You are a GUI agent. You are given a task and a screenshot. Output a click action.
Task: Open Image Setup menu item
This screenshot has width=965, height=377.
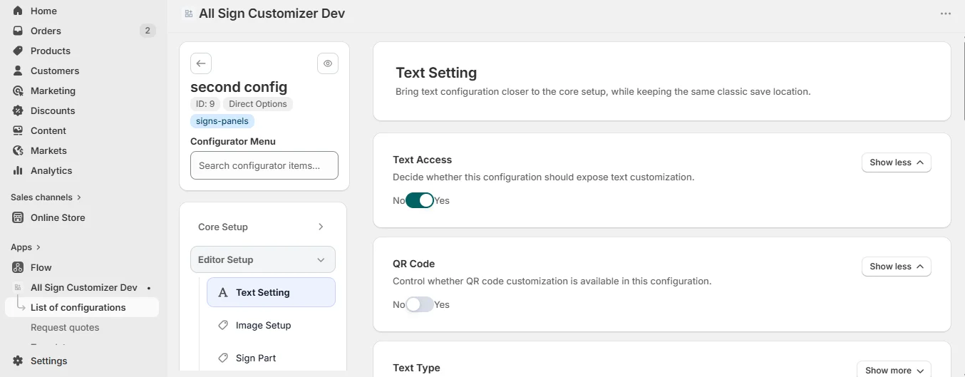271,325
